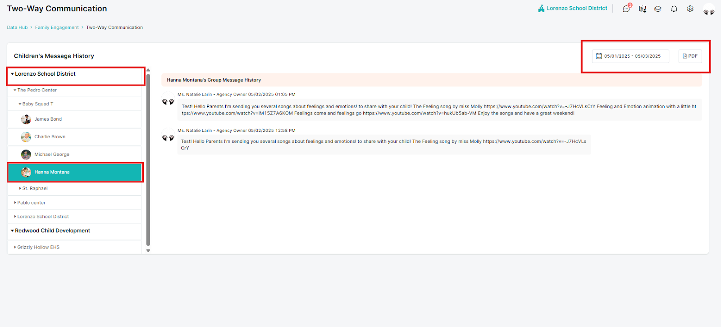Click the calendar icon in date range field

click(x=599, y=56)
